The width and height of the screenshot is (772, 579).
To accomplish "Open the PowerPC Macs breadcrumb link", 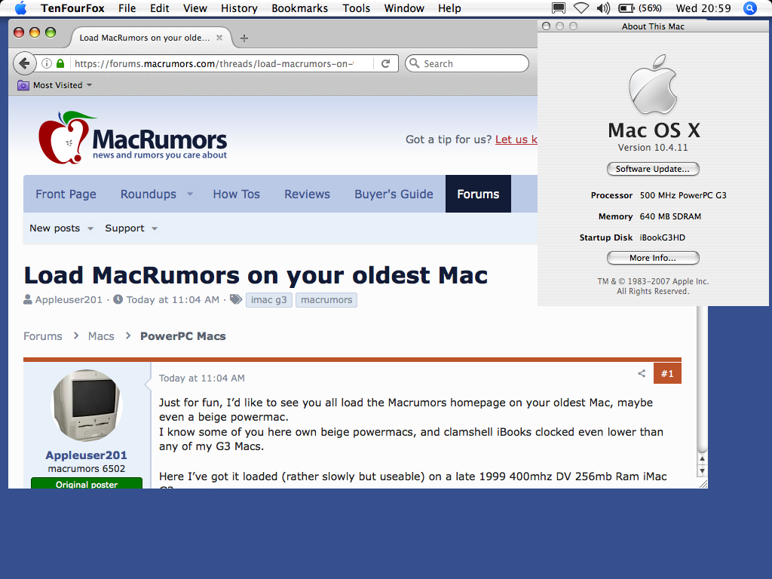I will tap(183, 336).
